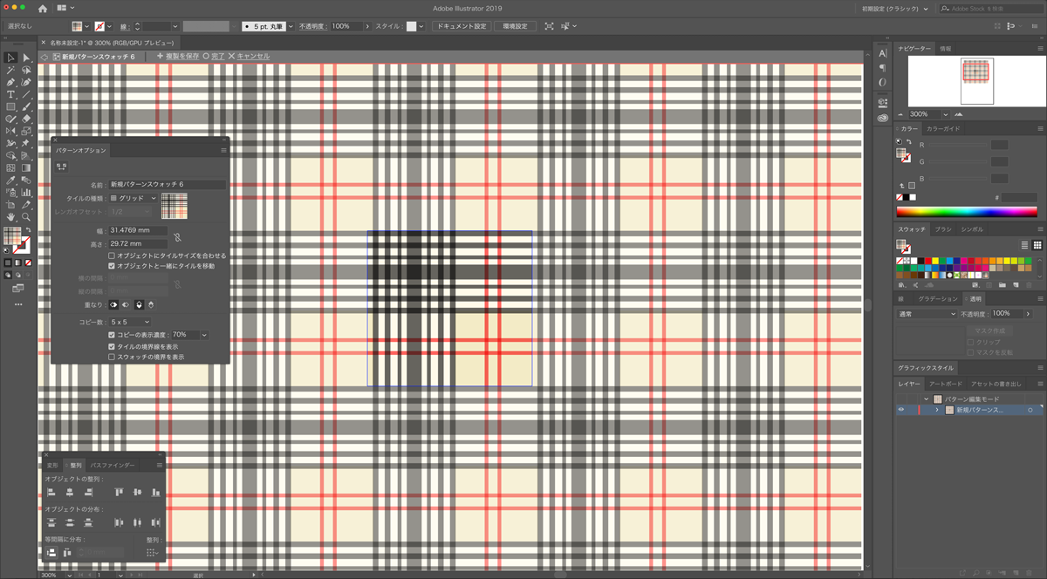The image size is (1047, 579).
Task: Select the Selection tool arrow
Action: [10, 58]
